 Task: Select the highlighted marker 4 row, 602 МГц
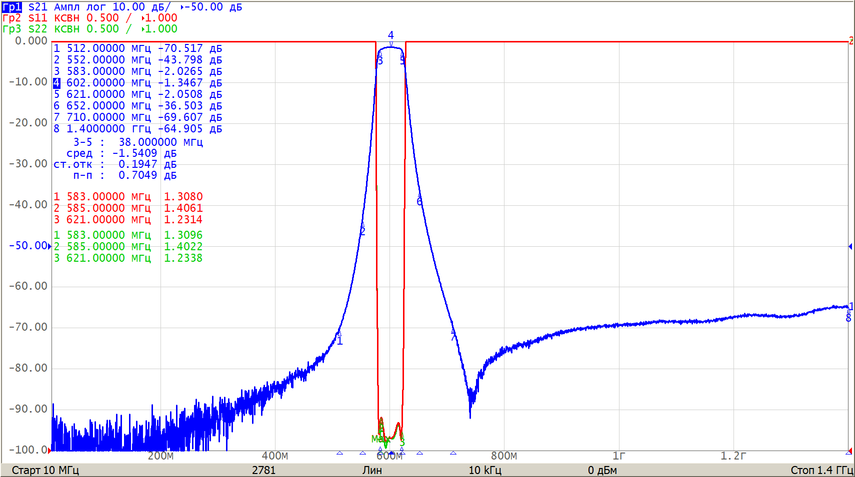[x=137, y=83]
